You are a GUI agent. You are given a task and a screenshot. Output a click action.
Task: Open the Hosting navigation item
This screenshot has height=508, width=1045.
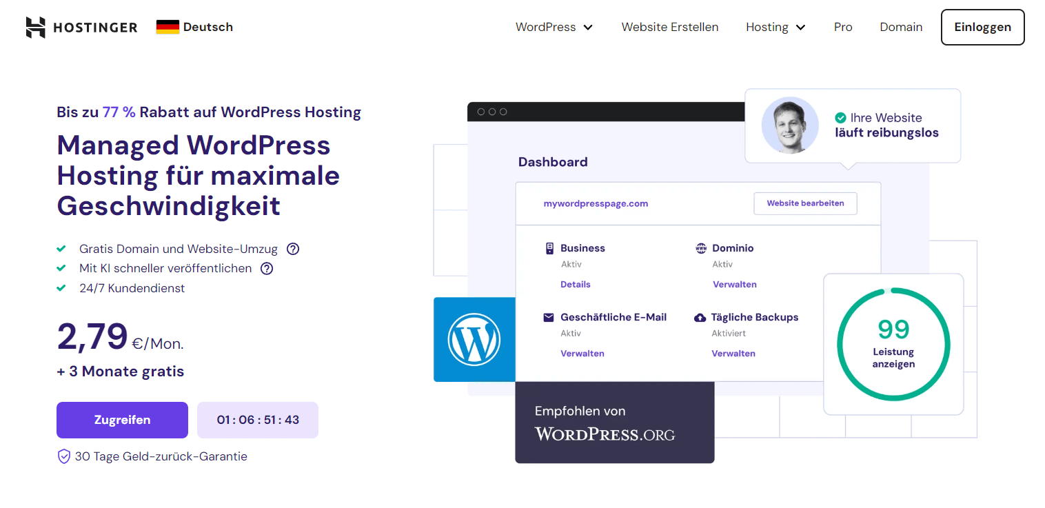[x=775, y=27]
